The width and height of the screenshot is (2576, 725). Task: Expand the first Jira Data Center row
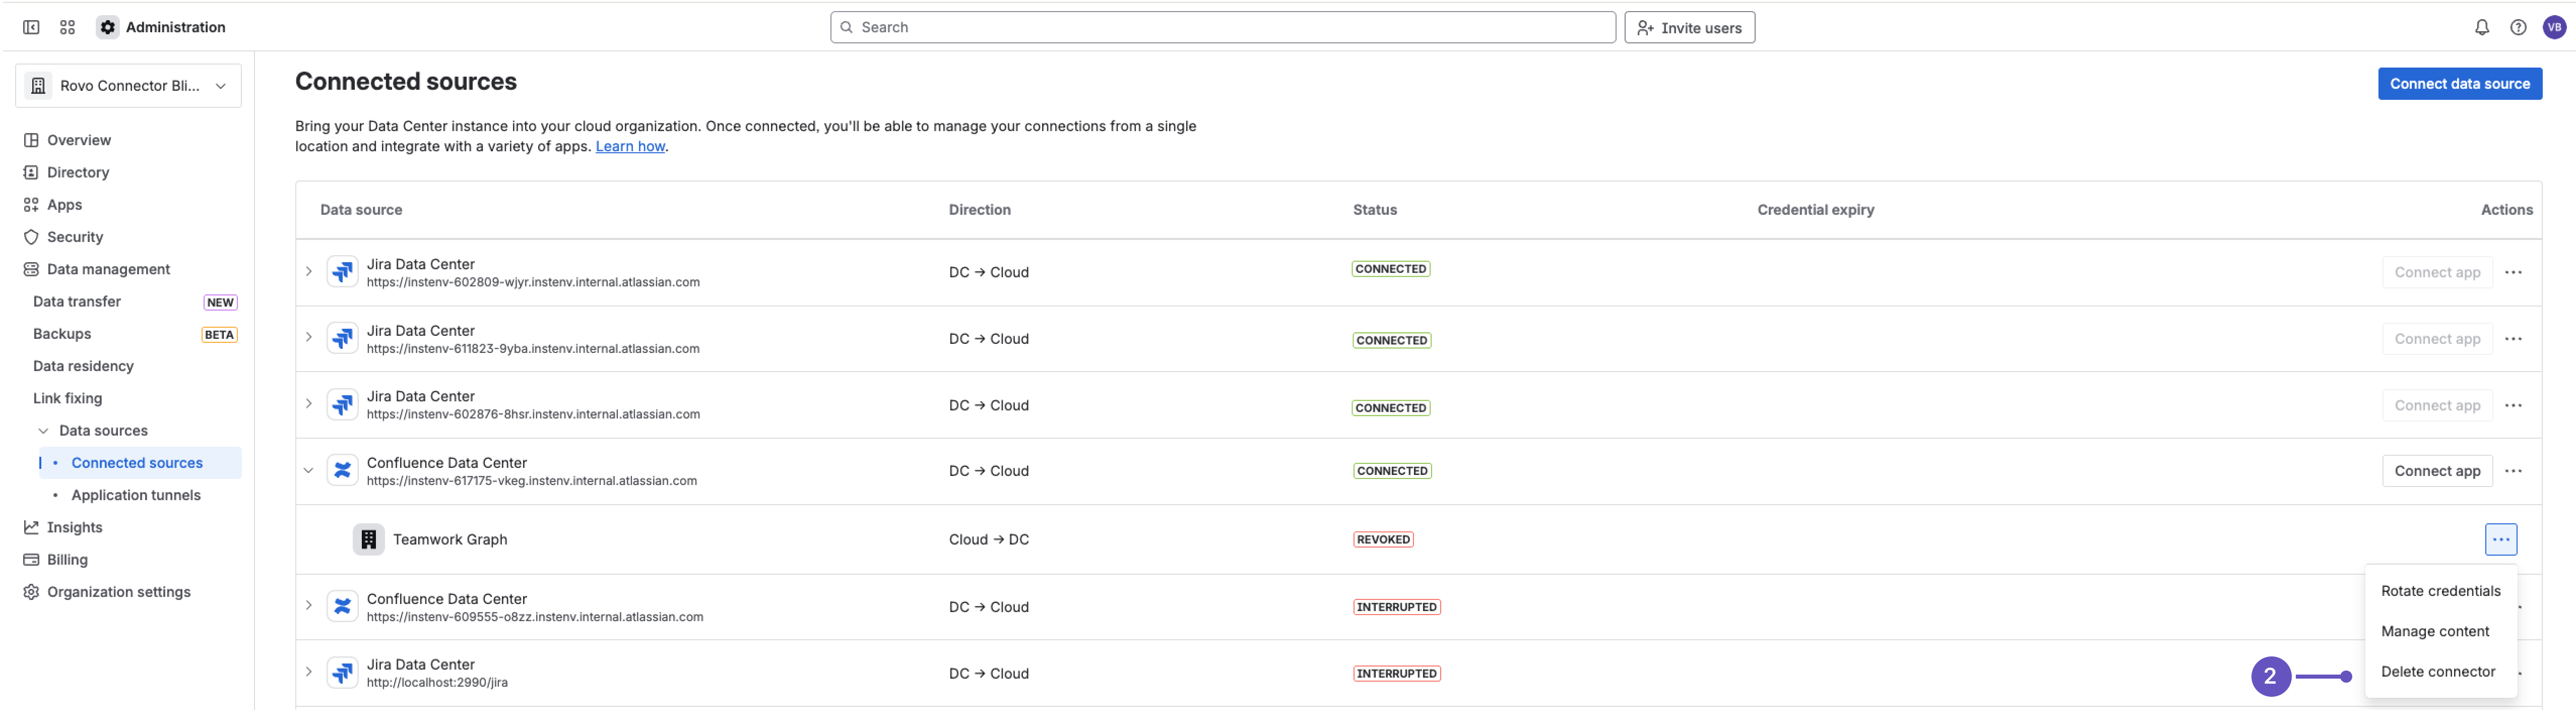click(308, 271)
